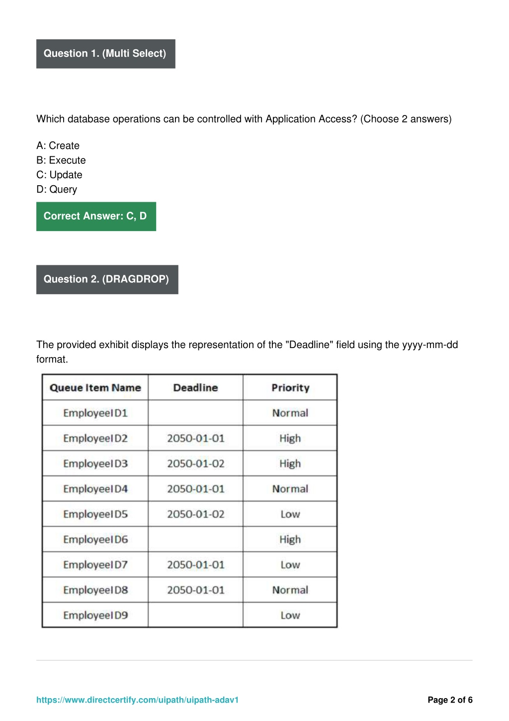
Task: Open the directcertify.com uipath-adav1 link
Action: point(137,700)
